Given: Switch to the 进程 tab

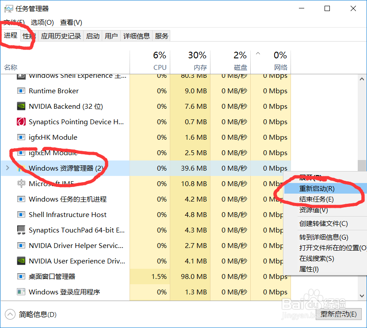Looking at the screenshot, I should (11, 35).
